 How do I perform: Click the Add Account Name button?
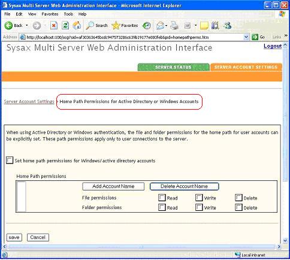(x=113, y=186)
